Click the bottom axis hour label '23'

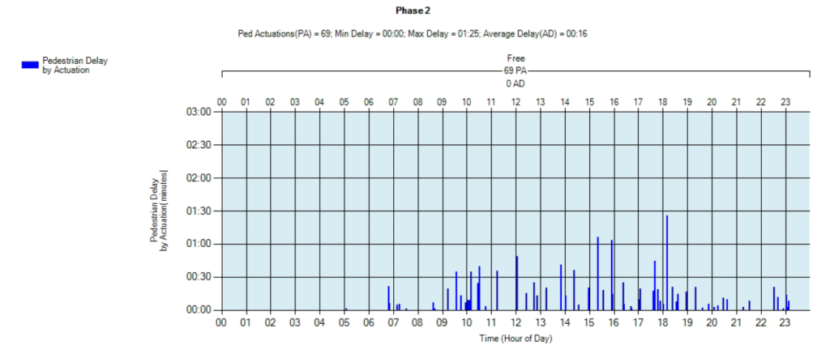pyautogui.click(x=785, y=322)
